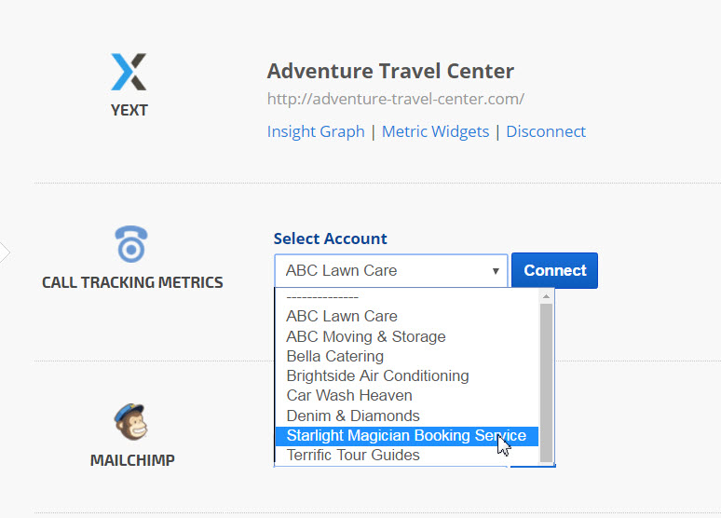Select Brightside Air Conditioning account
Viewport: 721px width, 518px height.
coord(377,376)
